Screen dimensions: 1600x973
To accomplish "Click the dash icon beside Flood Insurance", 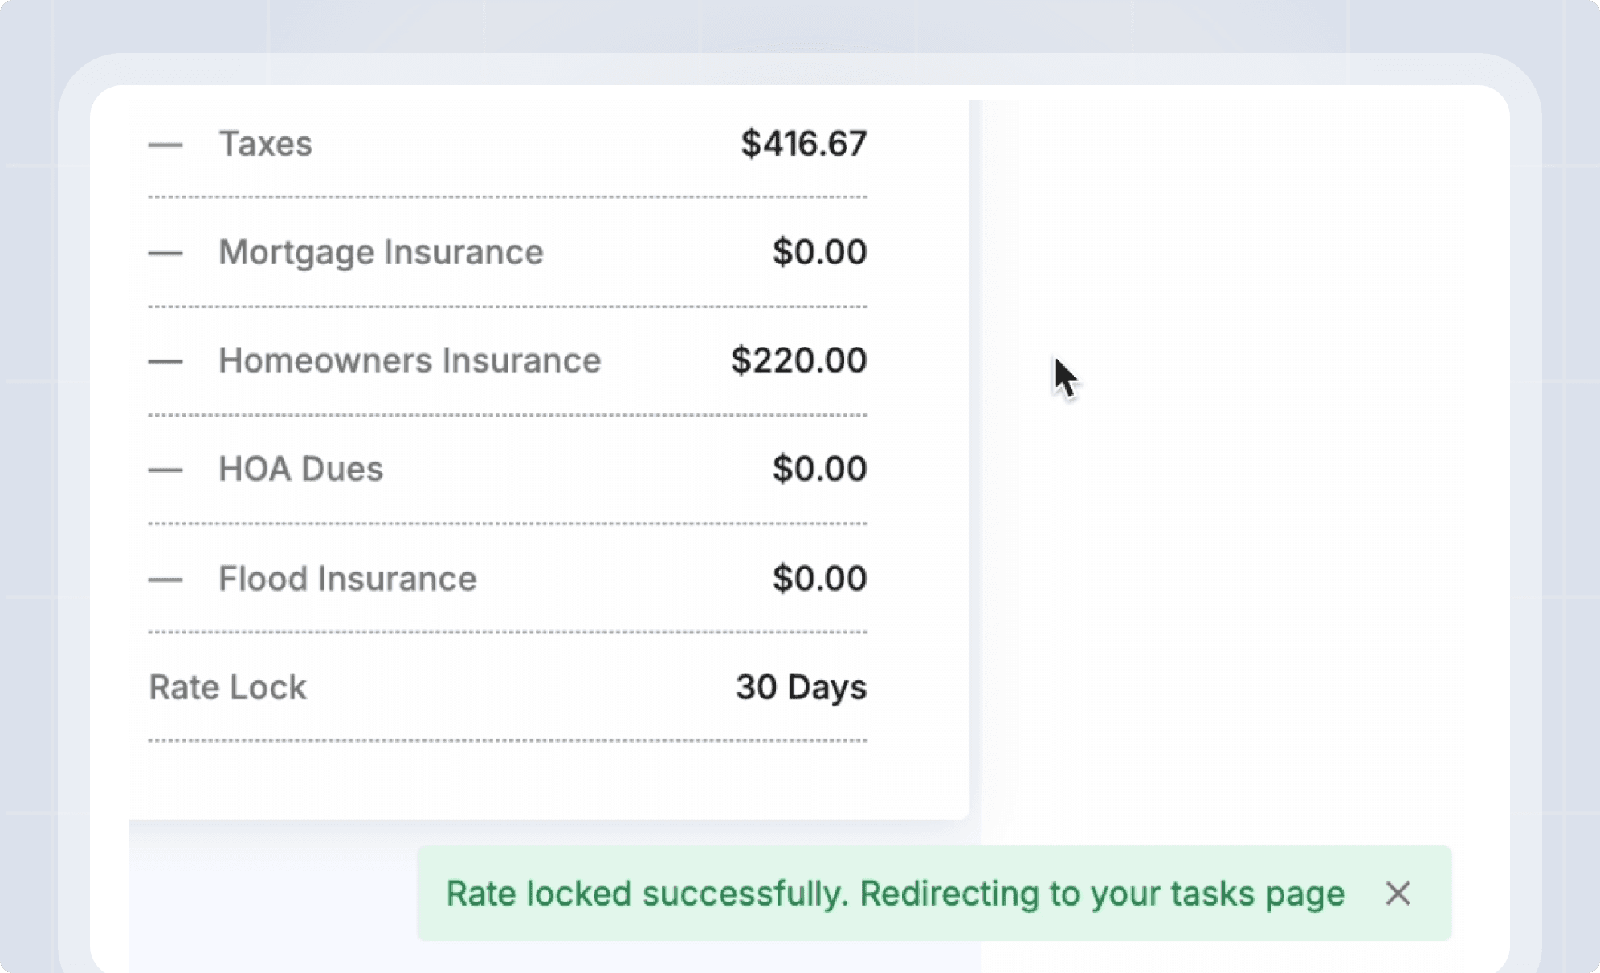I will coord(166,579).
